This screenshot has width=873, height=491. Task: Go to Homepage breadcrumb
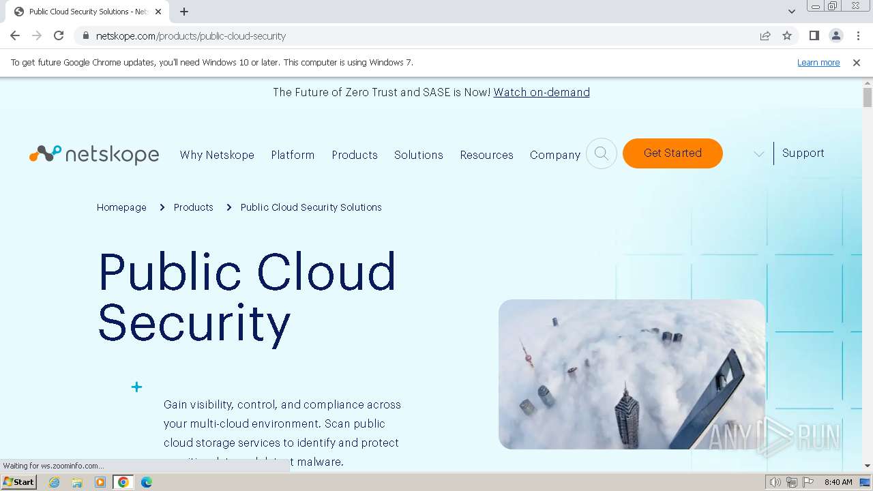121,207
